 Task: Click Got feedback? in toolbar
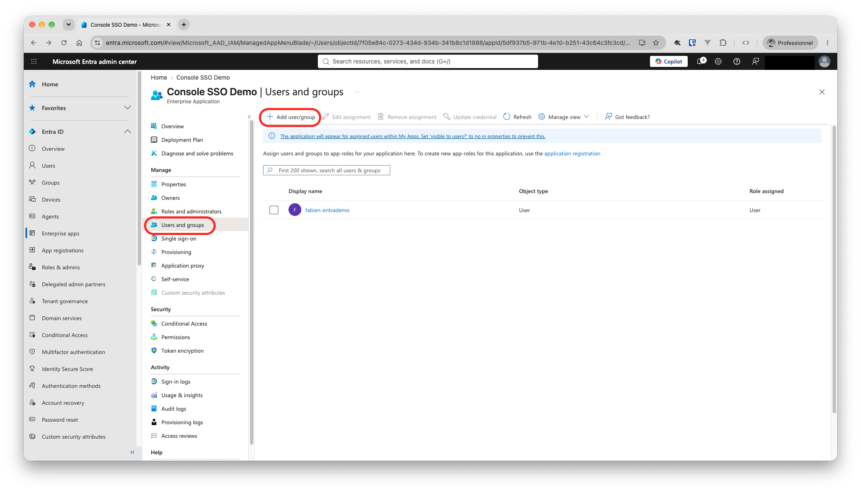pyautogui.click(x=628, y=117)
